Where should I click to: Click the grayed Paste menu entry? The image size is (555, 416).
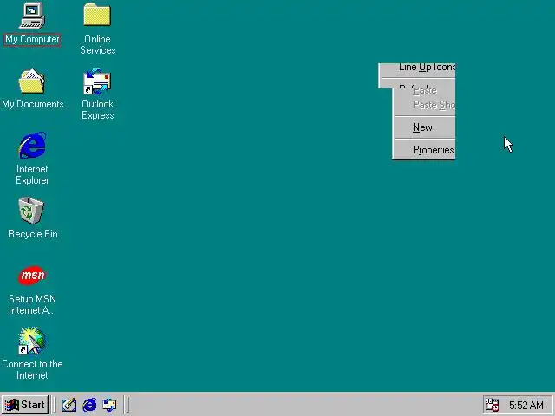coord(424,91)
